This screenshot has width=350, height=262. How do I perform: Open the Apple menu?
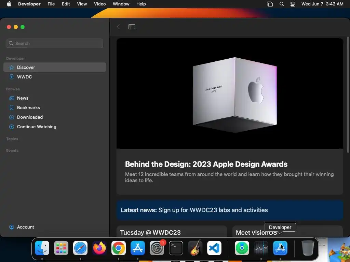coord(9,4)
